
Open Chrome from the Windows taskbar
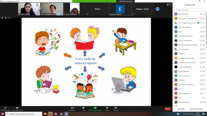[56, 114]
